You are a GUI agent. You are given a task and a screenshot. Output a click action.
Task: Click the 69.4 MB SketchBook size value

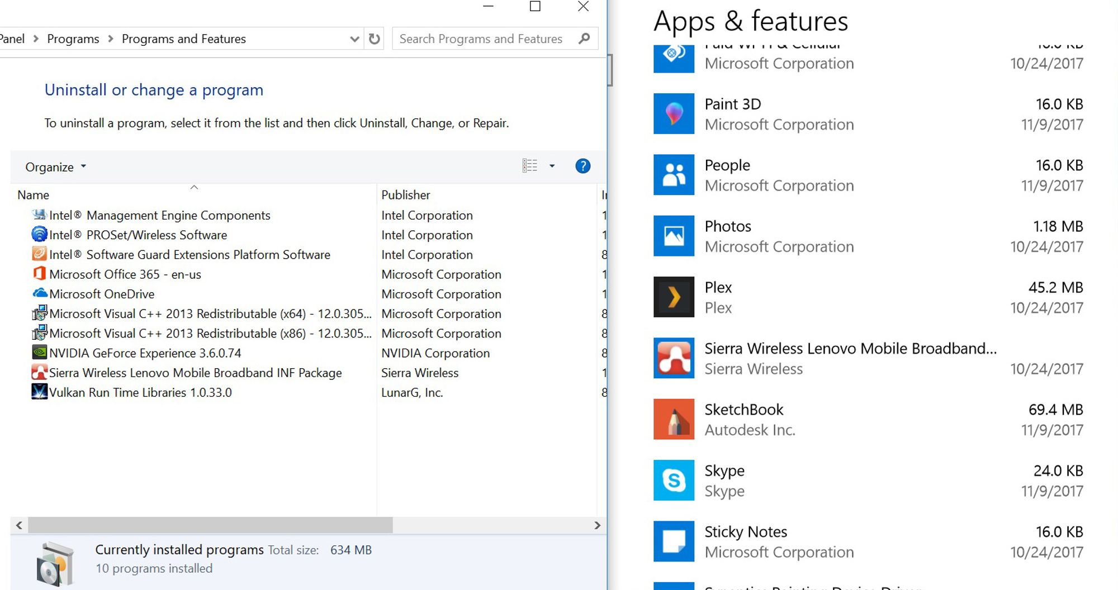click(1055, 410)
